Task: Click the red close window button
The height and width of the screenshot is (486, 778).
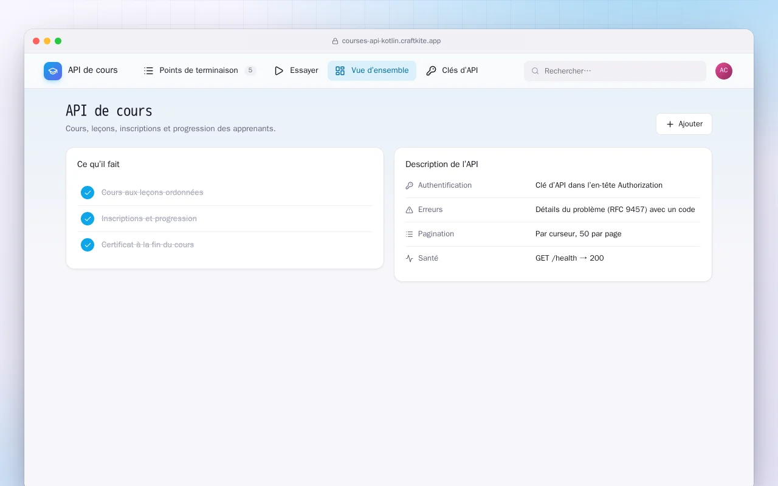Action: click(x=36, y=41)
